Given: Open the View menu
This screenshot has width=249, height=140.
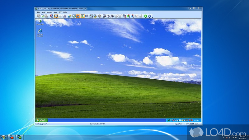Looking at the screenshot, I should tap(55, 12).
